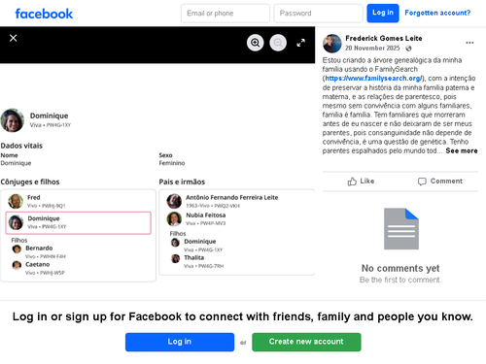Viewport: 486px width, 364px height.
Task: Click Bernardo's small avatar photo
Action: tap(17, 248)
